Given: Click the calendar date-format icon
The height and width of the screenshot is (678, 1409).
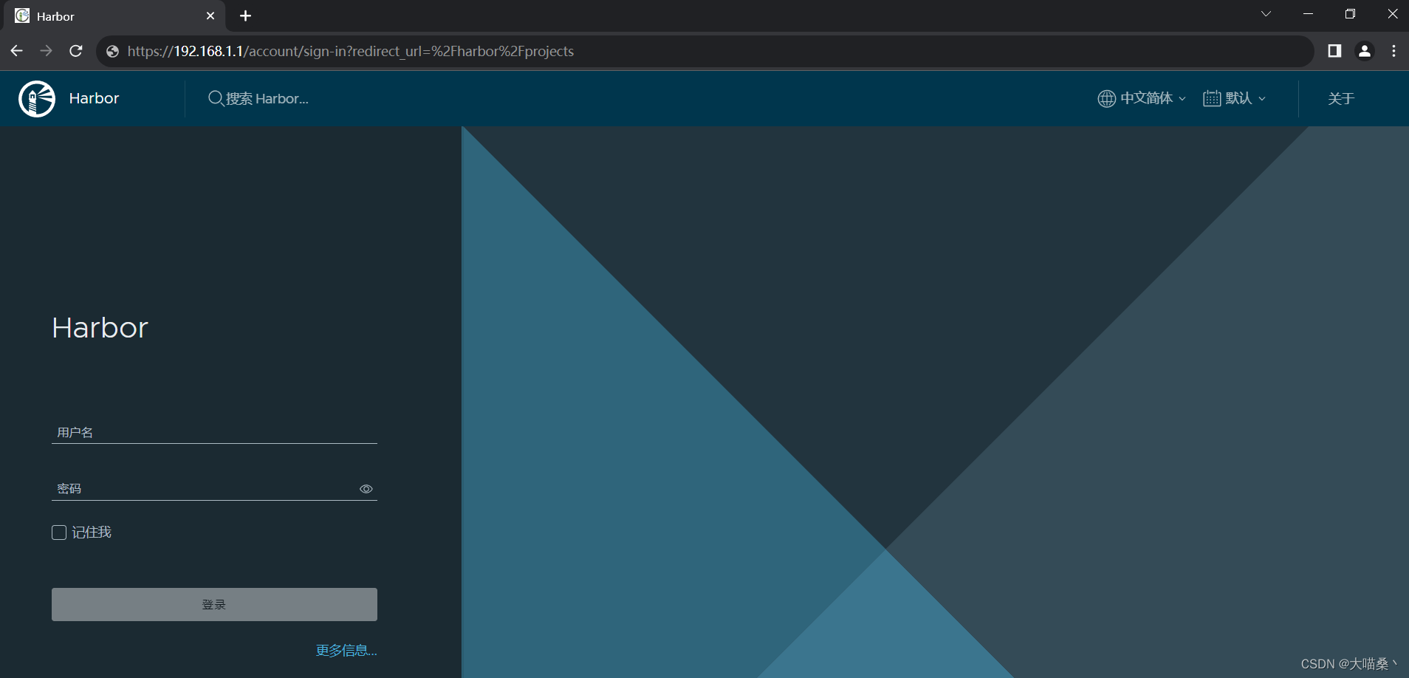Looking at the screenshot, I should click(x=1212, y=98).
